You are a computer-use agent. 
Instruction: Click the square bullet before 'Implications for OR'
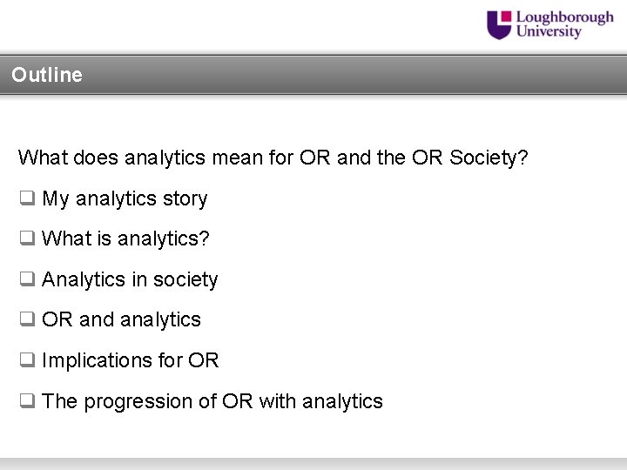coord(27,360)
